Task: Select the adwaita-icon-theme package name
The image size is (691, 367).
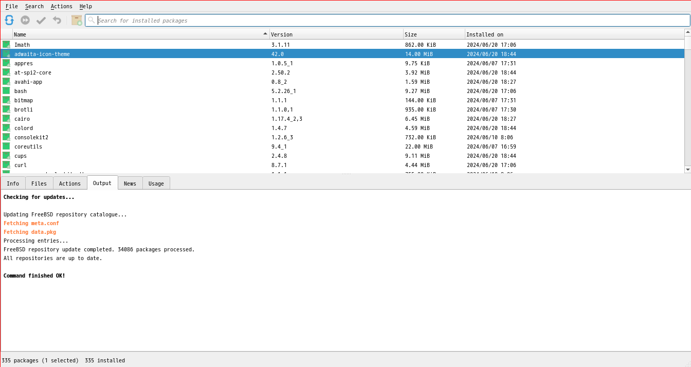Action: [x=42, y=54]
